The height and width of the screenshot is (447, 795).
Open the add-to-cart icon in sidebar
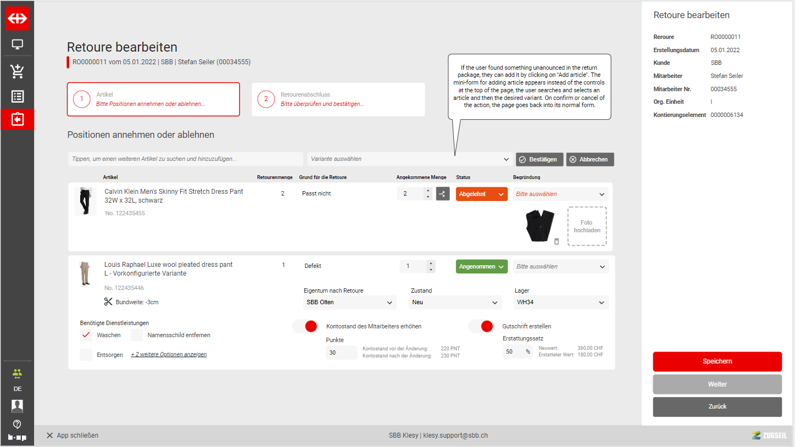point(17,71)
